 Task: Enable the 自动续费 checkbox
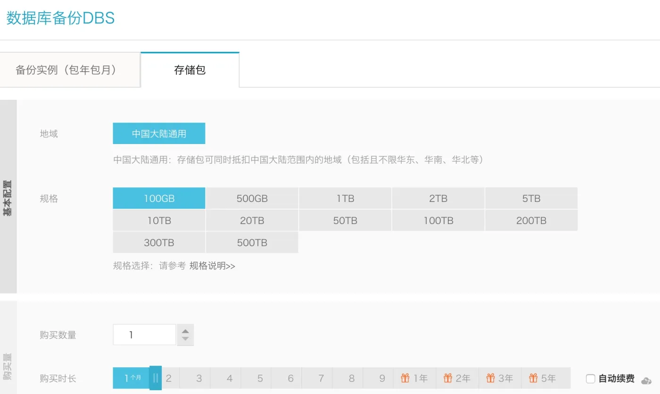590,378
